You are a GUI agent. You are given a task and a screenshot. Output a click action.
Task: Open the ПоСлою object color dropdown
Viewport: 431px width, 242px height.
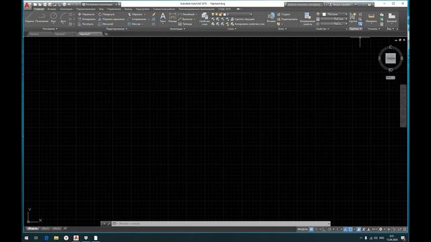pos(335,14)
